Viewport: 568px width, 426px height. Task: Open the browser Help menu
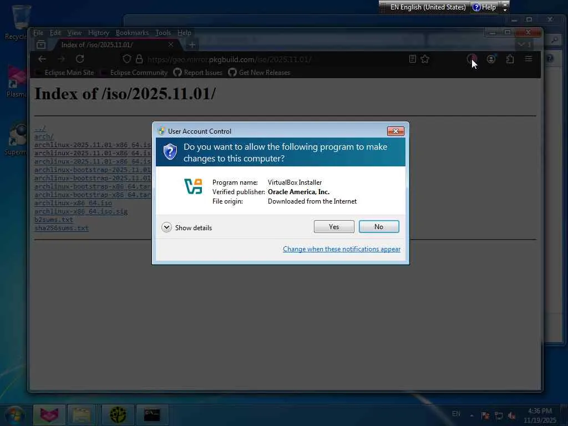tap(184, 33)
